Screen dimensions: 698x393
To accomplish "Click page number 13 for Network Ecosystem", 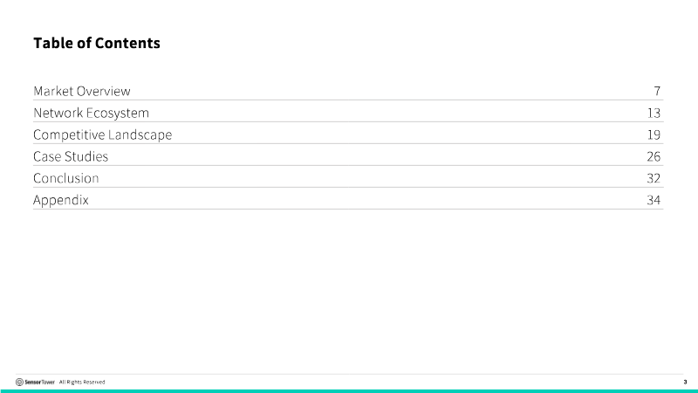I will (x=654, y=113).
